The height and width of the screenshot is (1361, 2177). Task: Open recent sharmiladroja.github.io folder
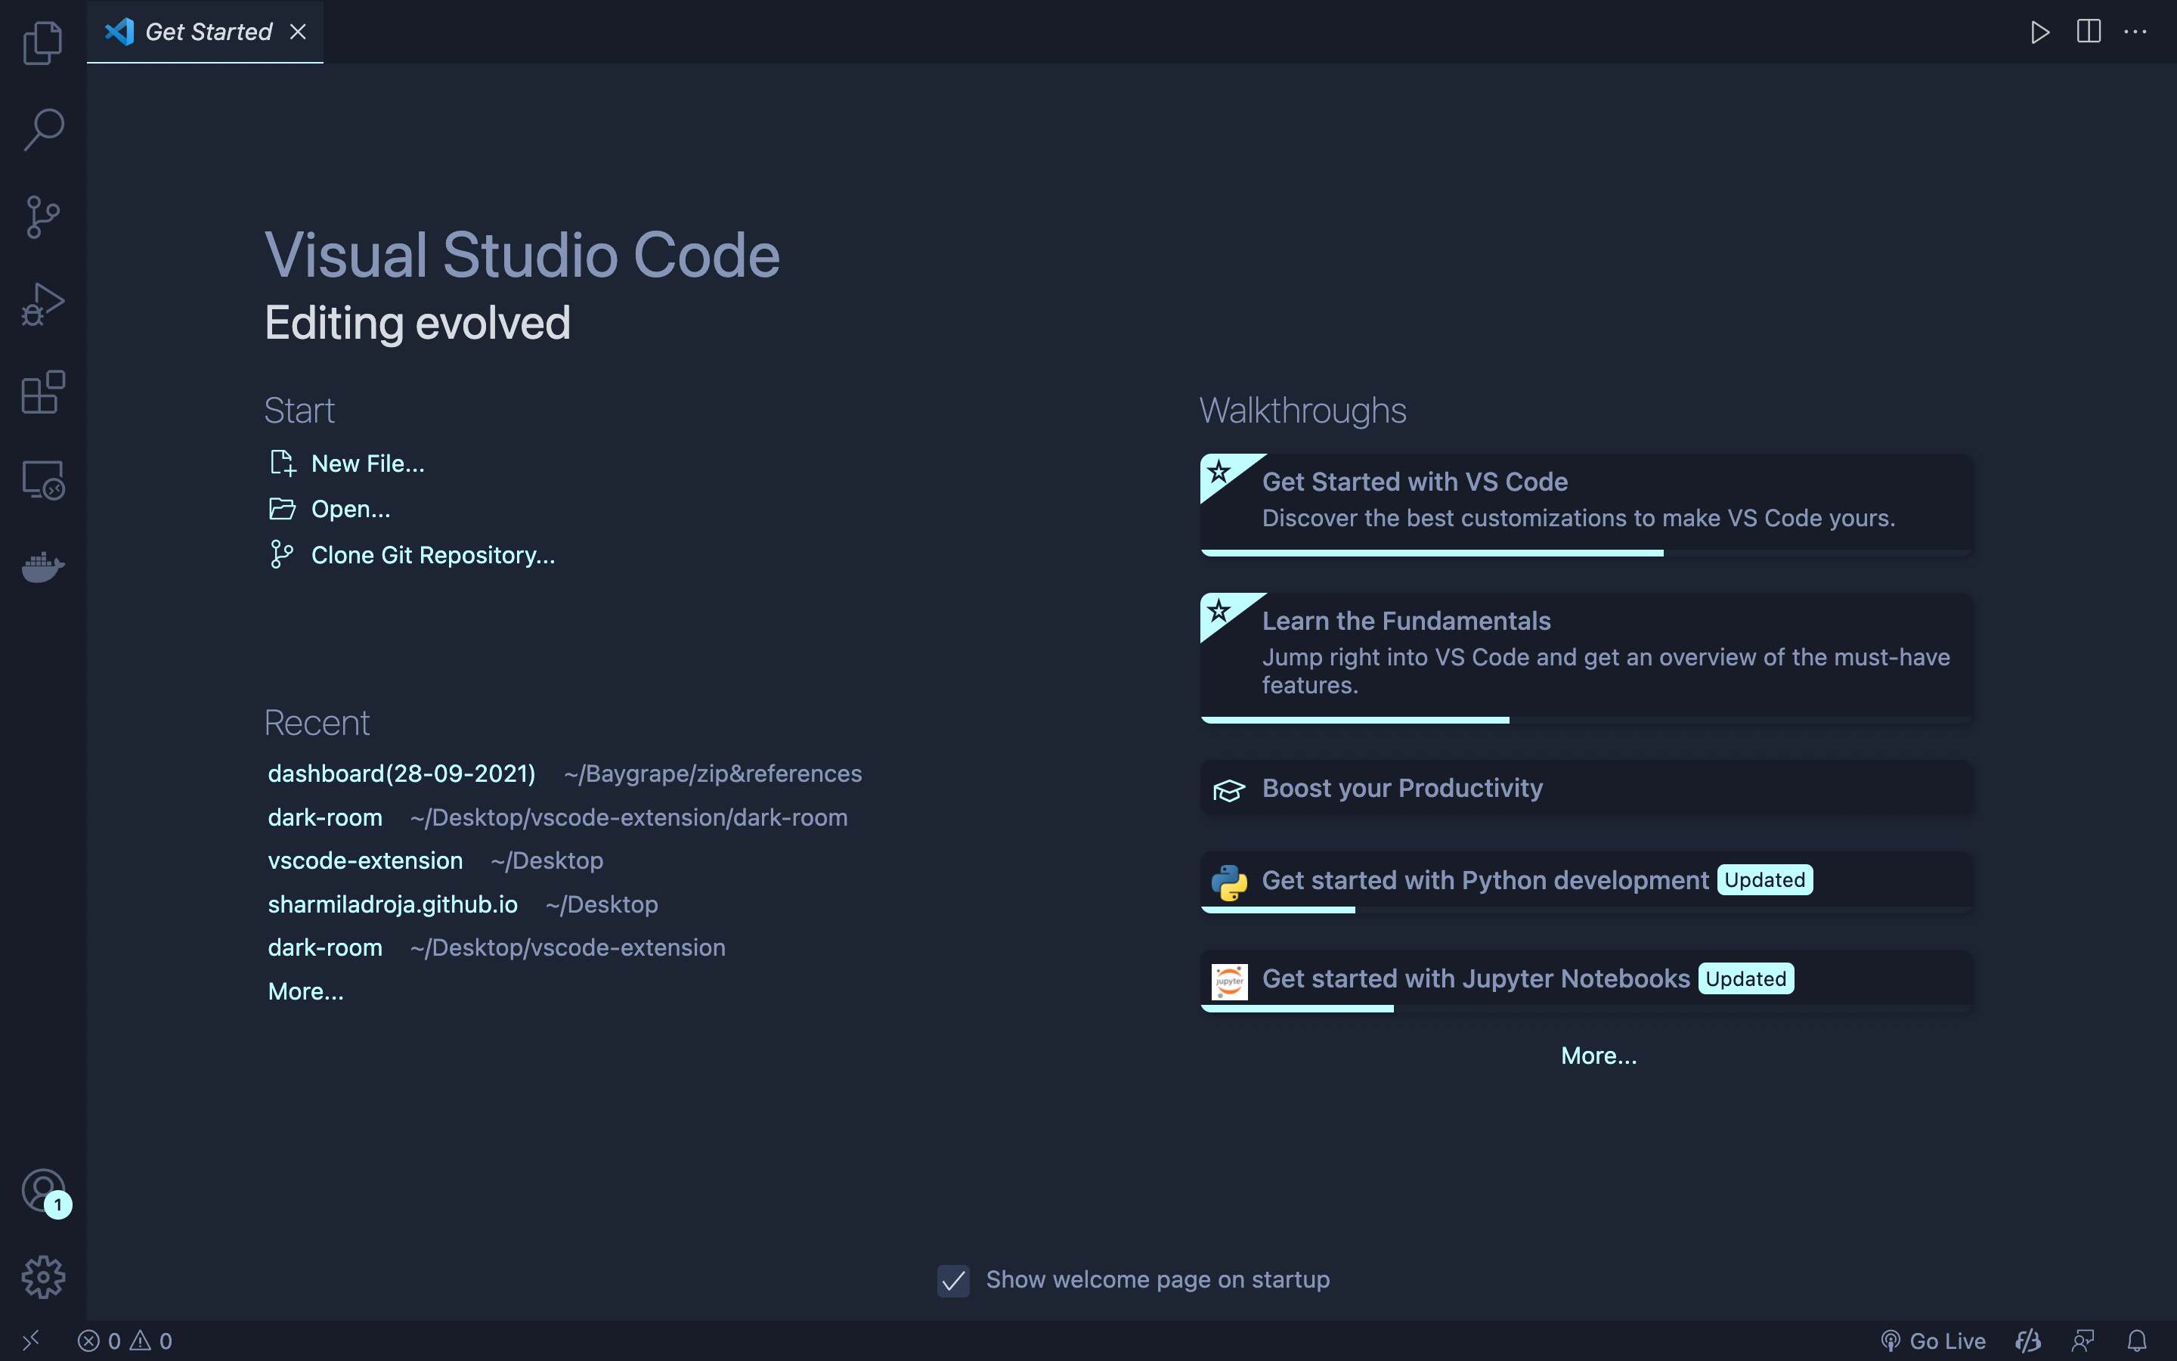(392, 904)
